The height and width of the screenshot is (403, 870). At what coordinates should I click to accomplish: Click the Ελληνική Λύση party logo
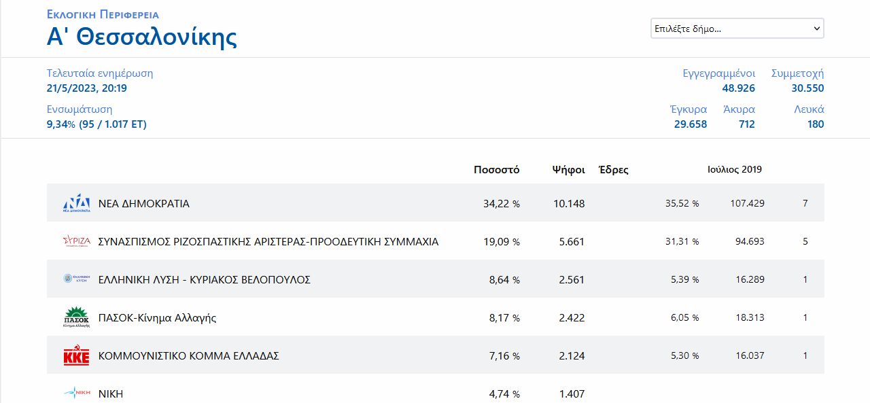click(76, 279)
